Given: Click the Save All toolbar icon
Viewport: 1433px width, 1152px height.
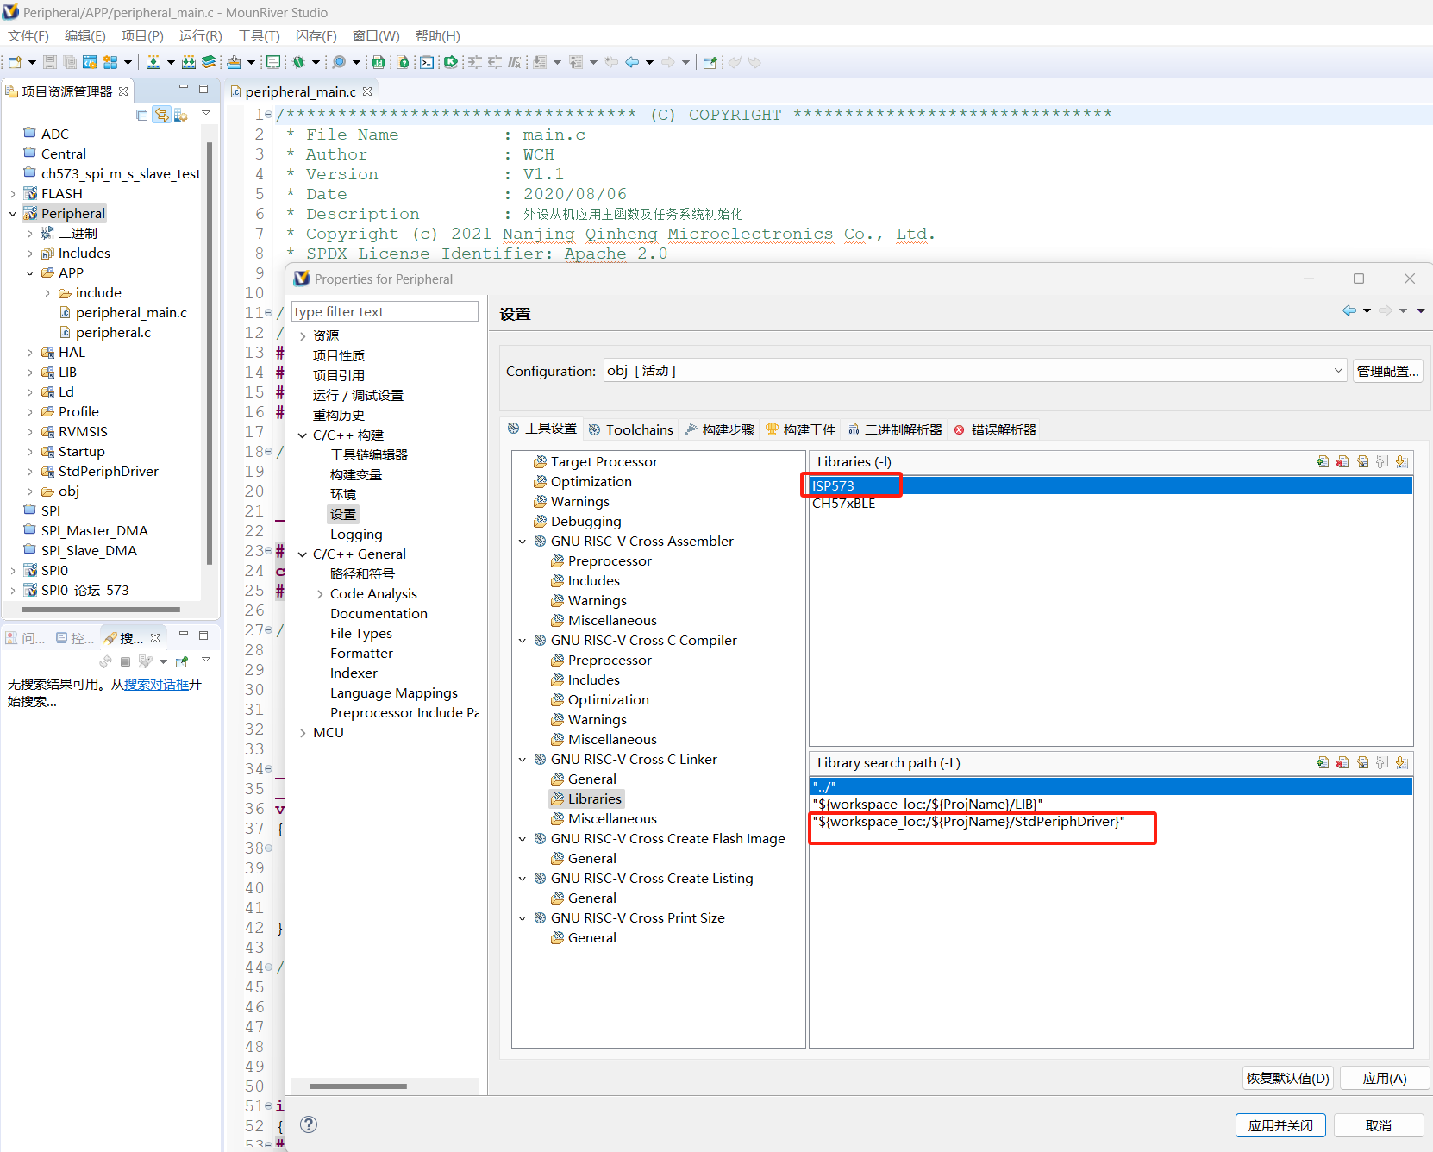Looking at the screenshot, I should (70, 62).
